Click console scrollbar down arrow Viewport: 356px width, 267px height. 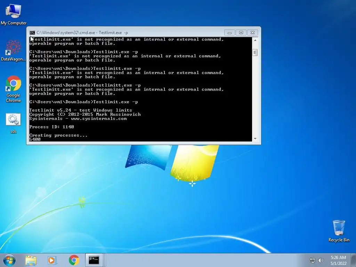(x=255, y=138)
